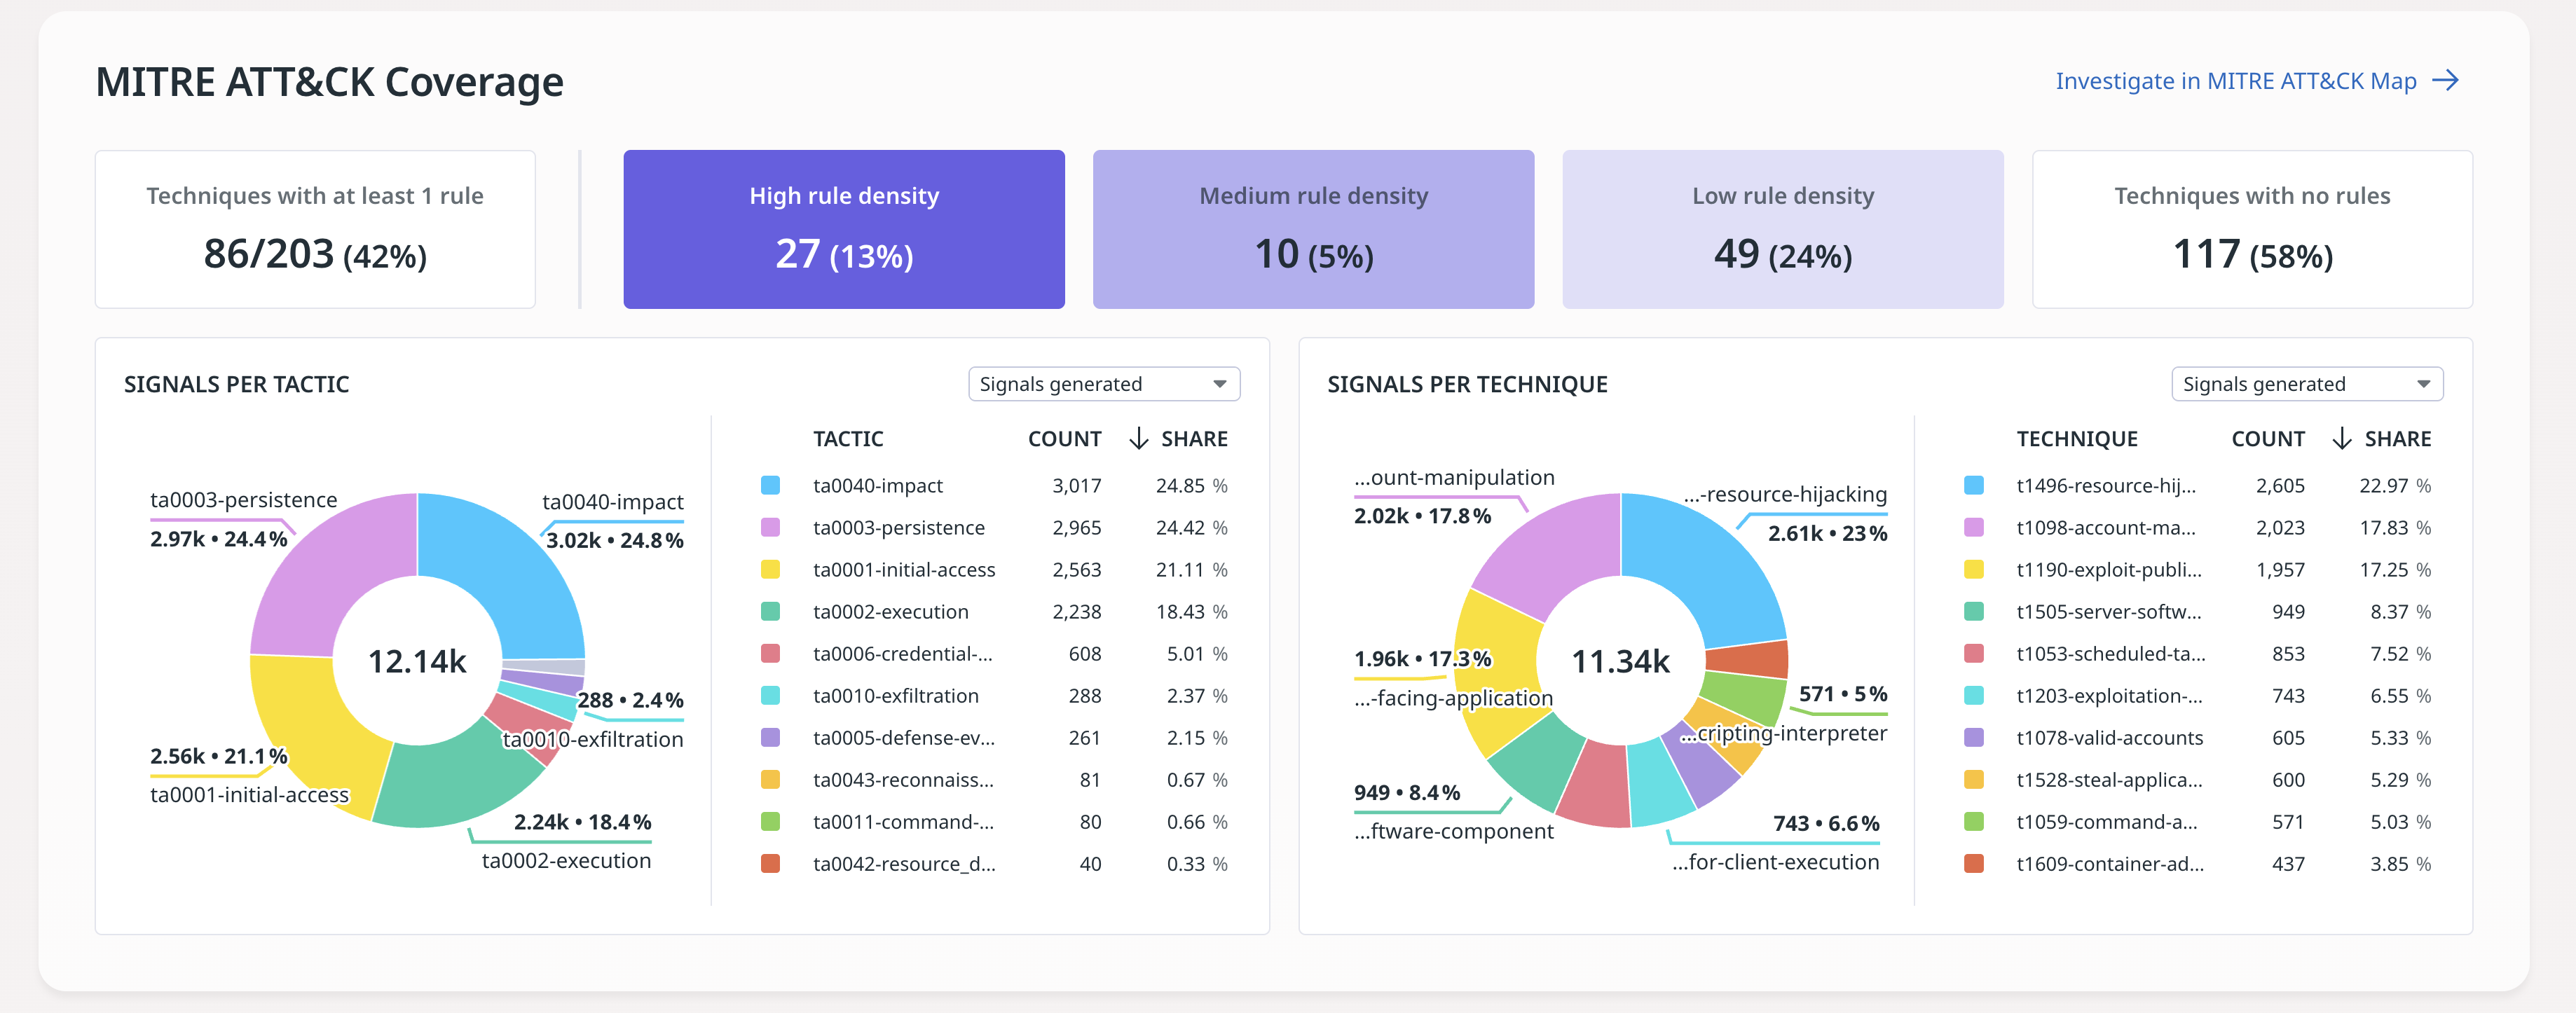This screenshot has width=2576, height=1013.
Task: Sort technique table by COUNT arrow
Action: [x=2341, y=438]
